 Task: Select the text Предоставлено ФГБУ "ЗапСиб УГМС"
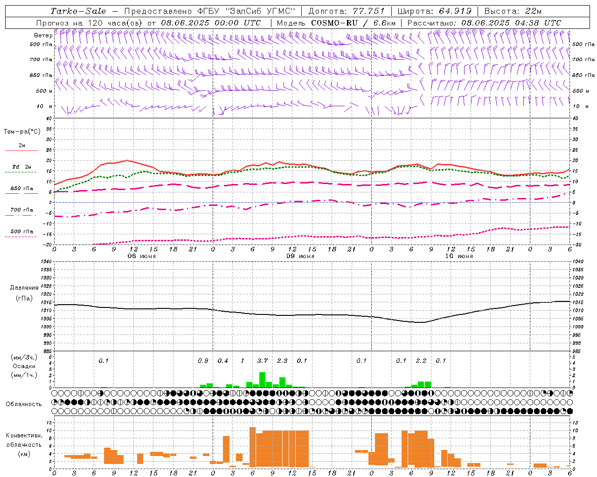coord(210,11)
